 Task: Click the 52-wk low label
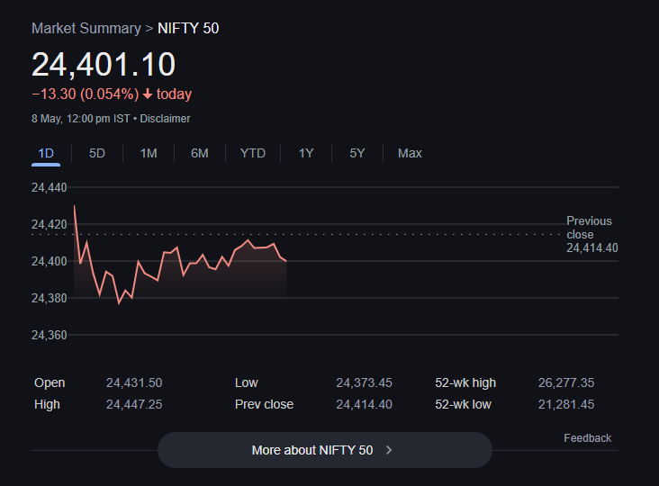point(463,404)
